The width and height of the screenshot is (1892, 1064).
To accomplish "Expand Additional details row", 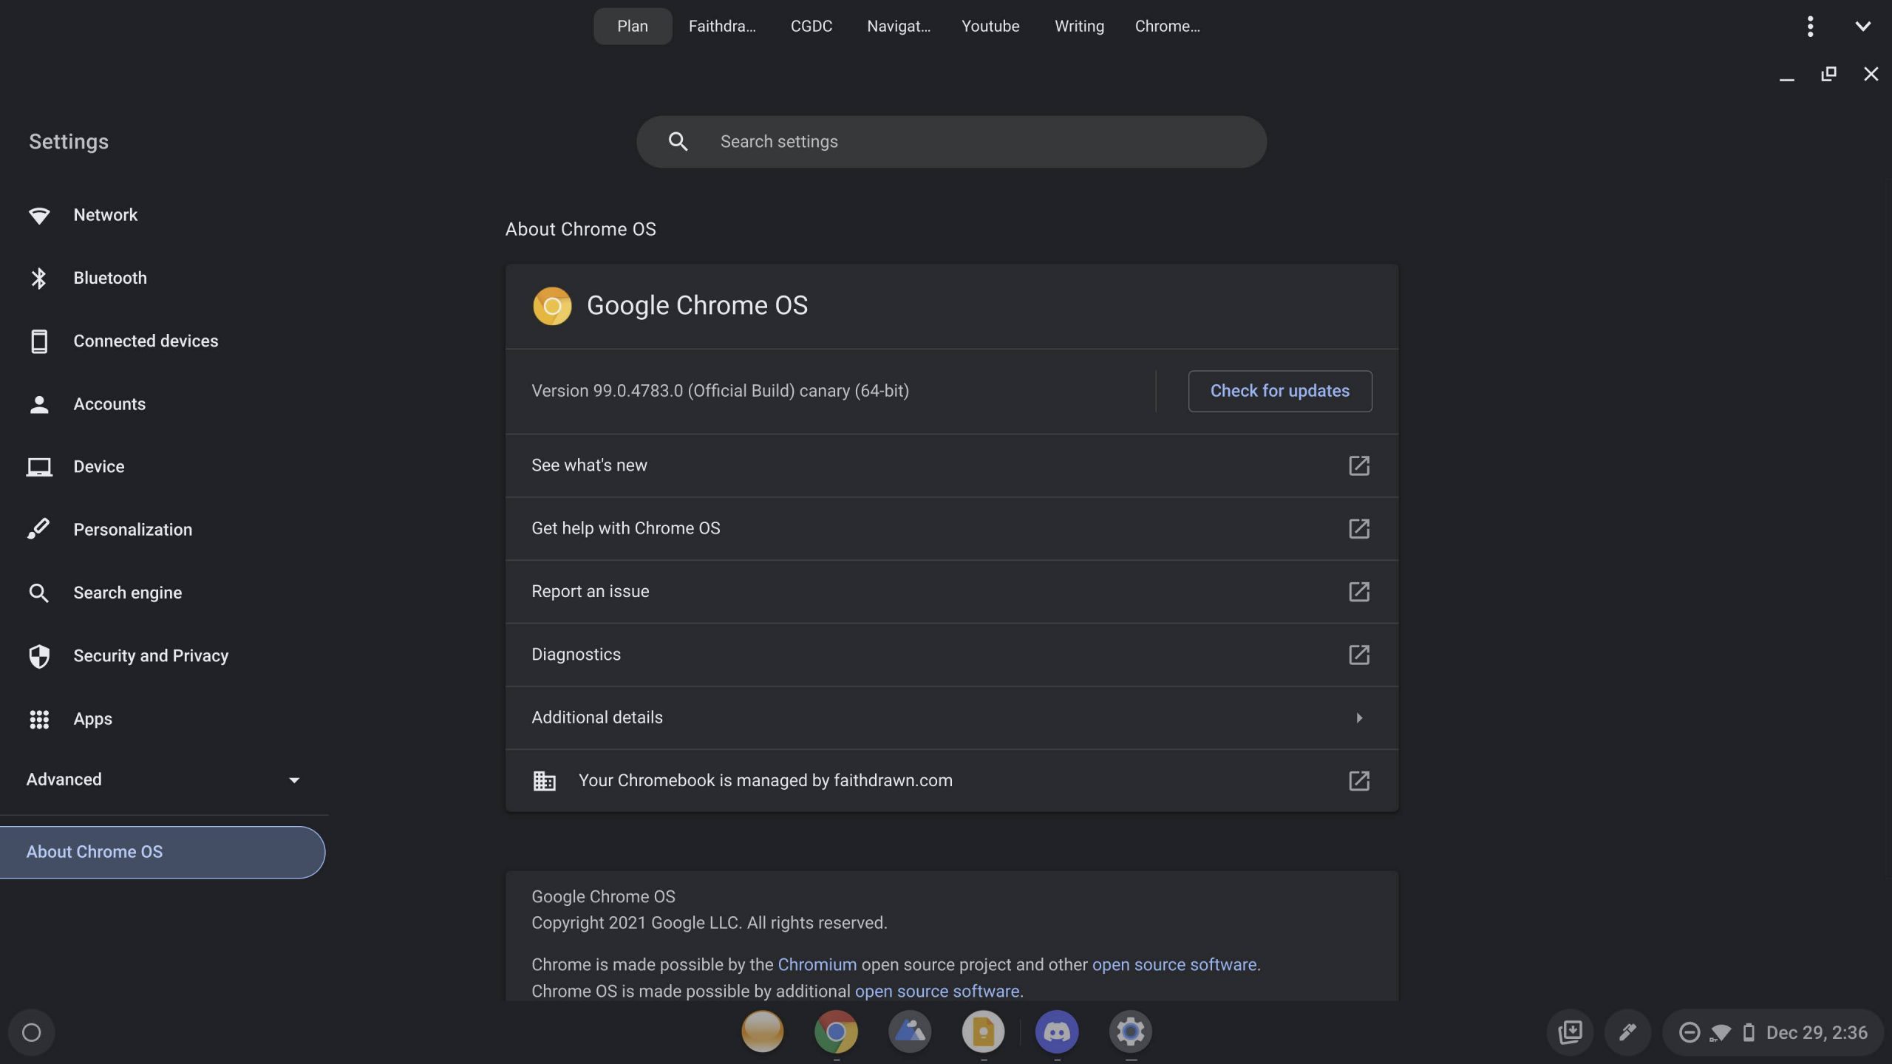I will [x=950, y=717].
